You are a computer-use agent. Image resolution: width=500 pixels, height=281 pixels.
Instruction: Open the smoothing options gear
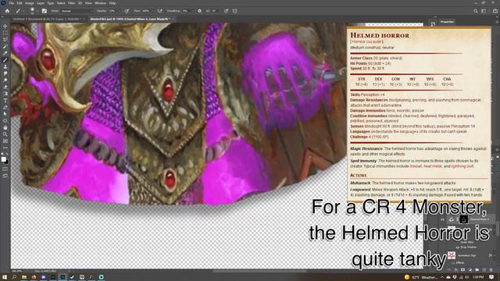(x=200, y=11)
